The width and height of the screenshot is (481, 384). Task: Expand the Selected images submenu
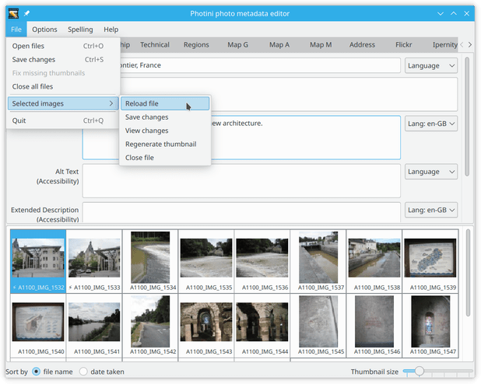(63, 103)
